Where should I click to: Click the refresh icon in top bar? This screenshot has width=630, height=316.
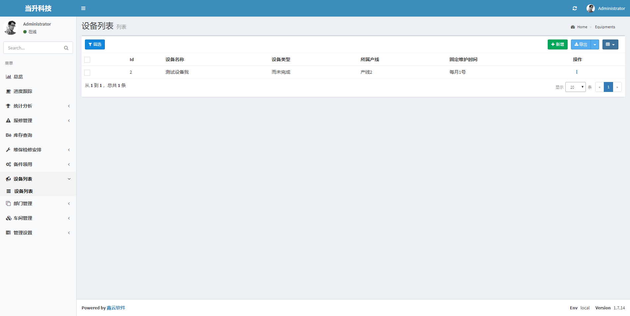[x=575, y=8]
